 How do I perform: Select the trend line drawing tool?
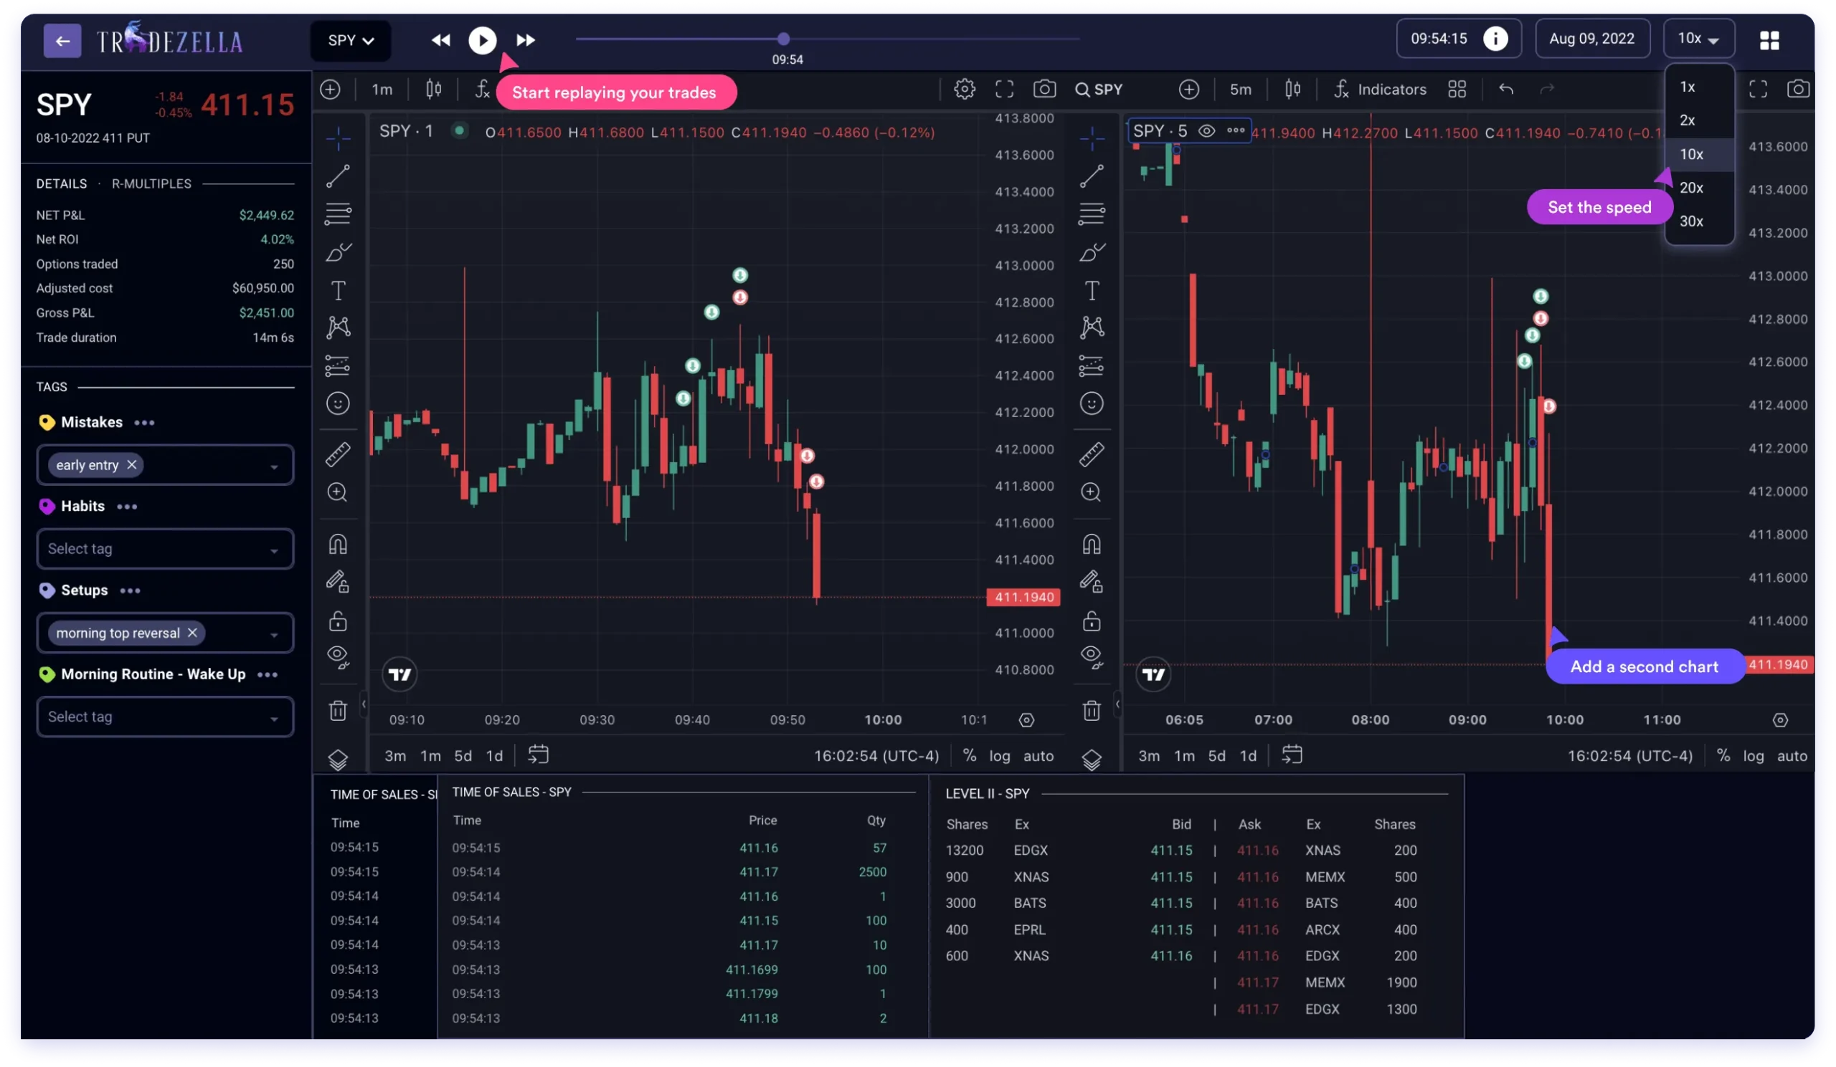pos(337,175)
